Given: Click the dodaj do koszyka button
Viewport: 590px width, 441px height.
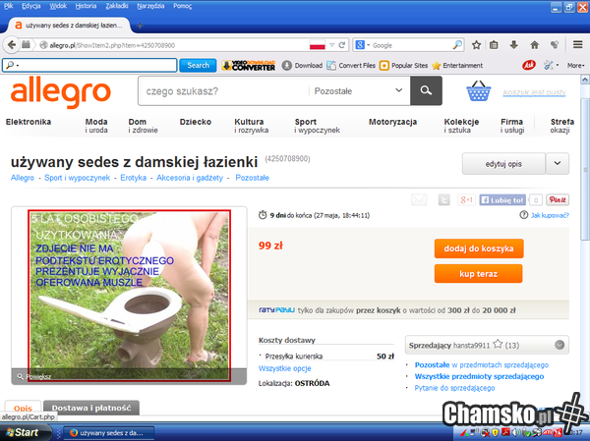Looking at the screenshot, I should tap(478, 248).
